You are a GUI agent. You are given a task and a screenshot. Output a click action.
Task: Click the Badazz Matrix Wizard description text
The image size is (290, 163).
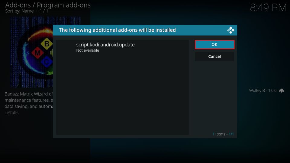click(x=29, y=103)
